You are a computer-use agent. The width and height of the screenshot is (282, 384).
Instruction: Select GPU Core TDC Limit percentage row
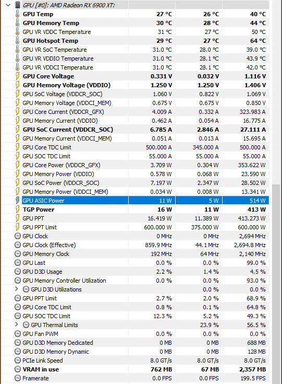(136, 307)
